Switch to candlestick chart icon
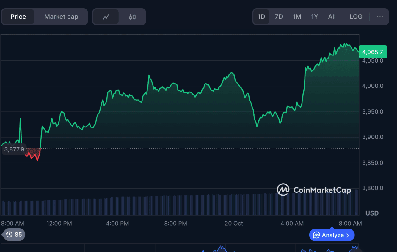Viewport: 397px width, 252px height. point(132,17)
